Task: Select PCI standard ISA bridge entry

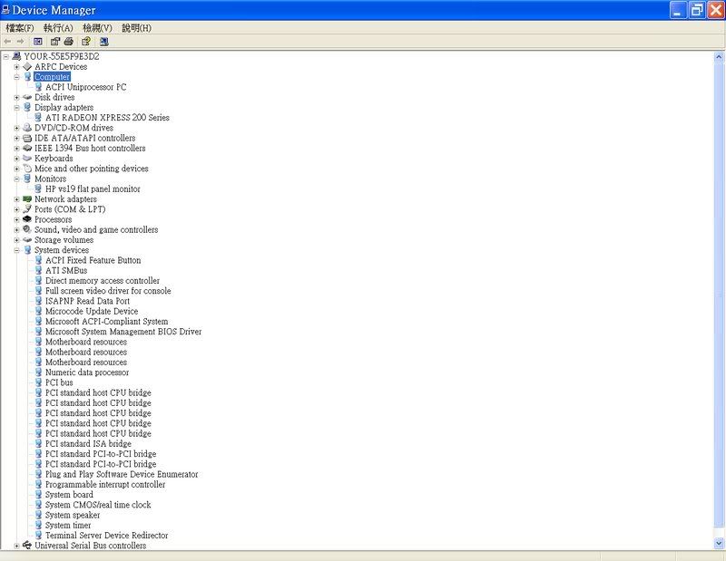Action: [88, 443]
